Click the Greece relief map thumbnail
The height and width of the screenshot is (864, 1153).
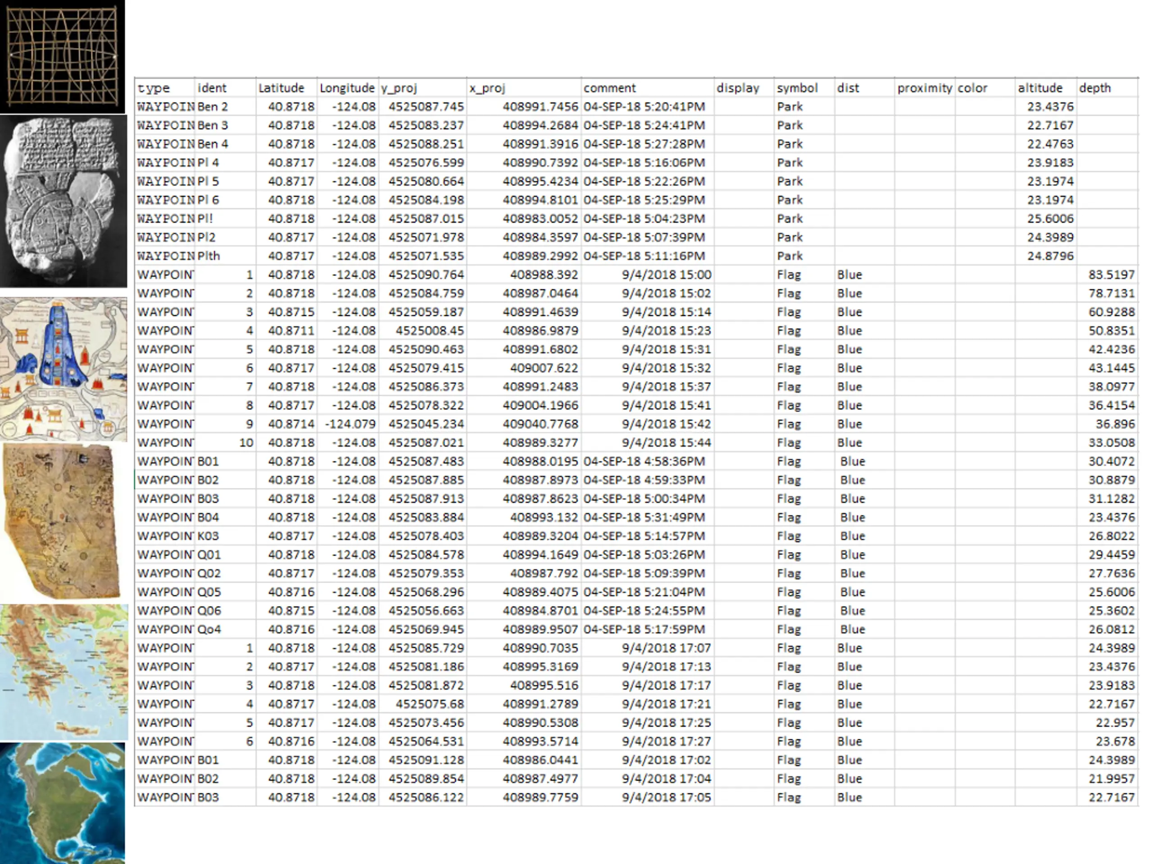64,672
